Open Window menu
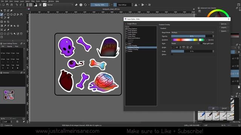The height and width of the screenshot is (135, 241). coord(51,1)
